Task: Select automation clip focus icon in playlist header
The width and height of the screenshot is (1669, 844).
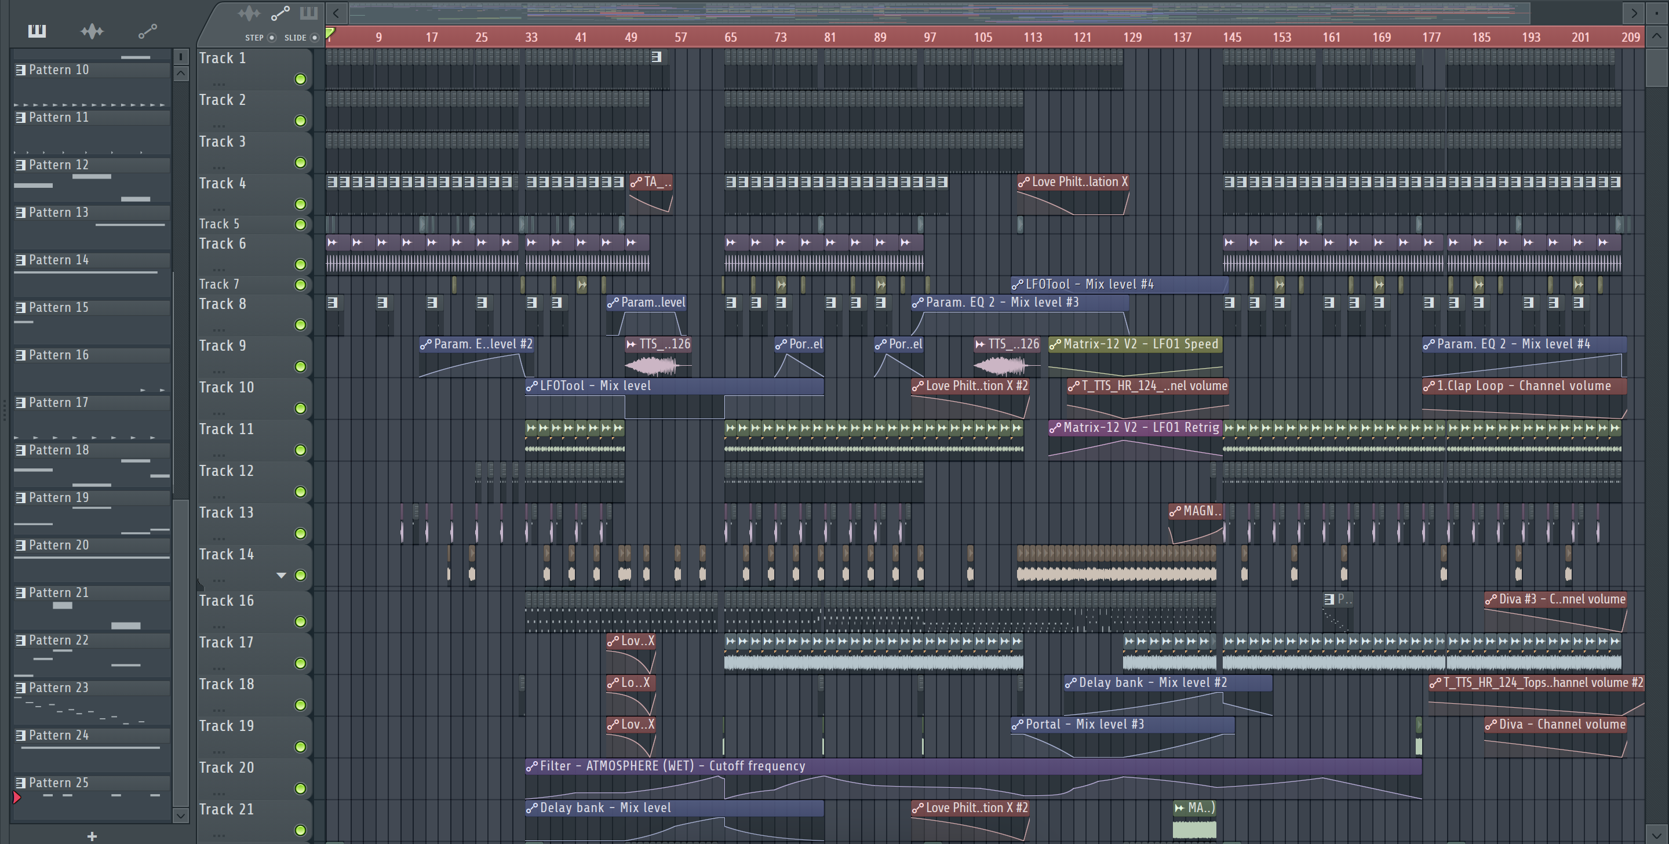Action: (x=280, y=13)
